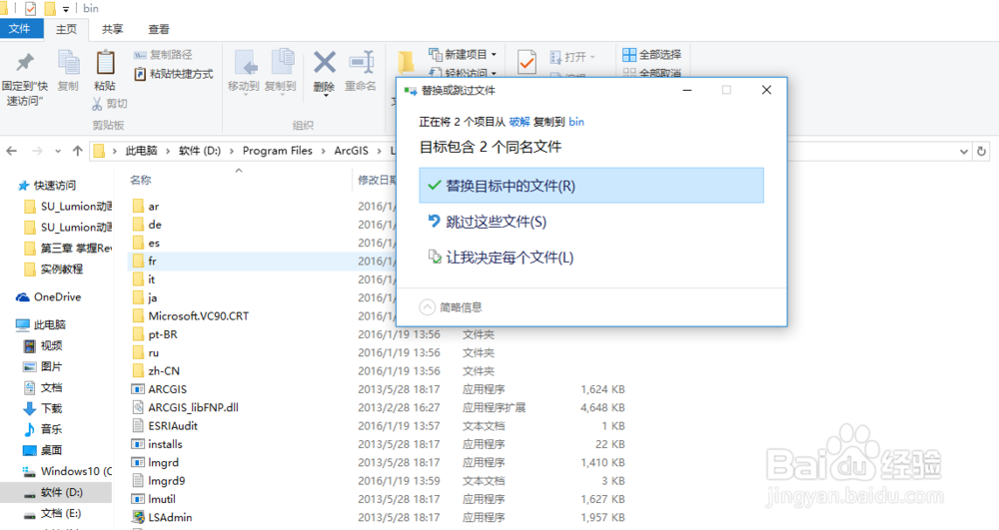Click the Move to icon
The height and width of the screenshot is (530, 999).
[244, 63]
